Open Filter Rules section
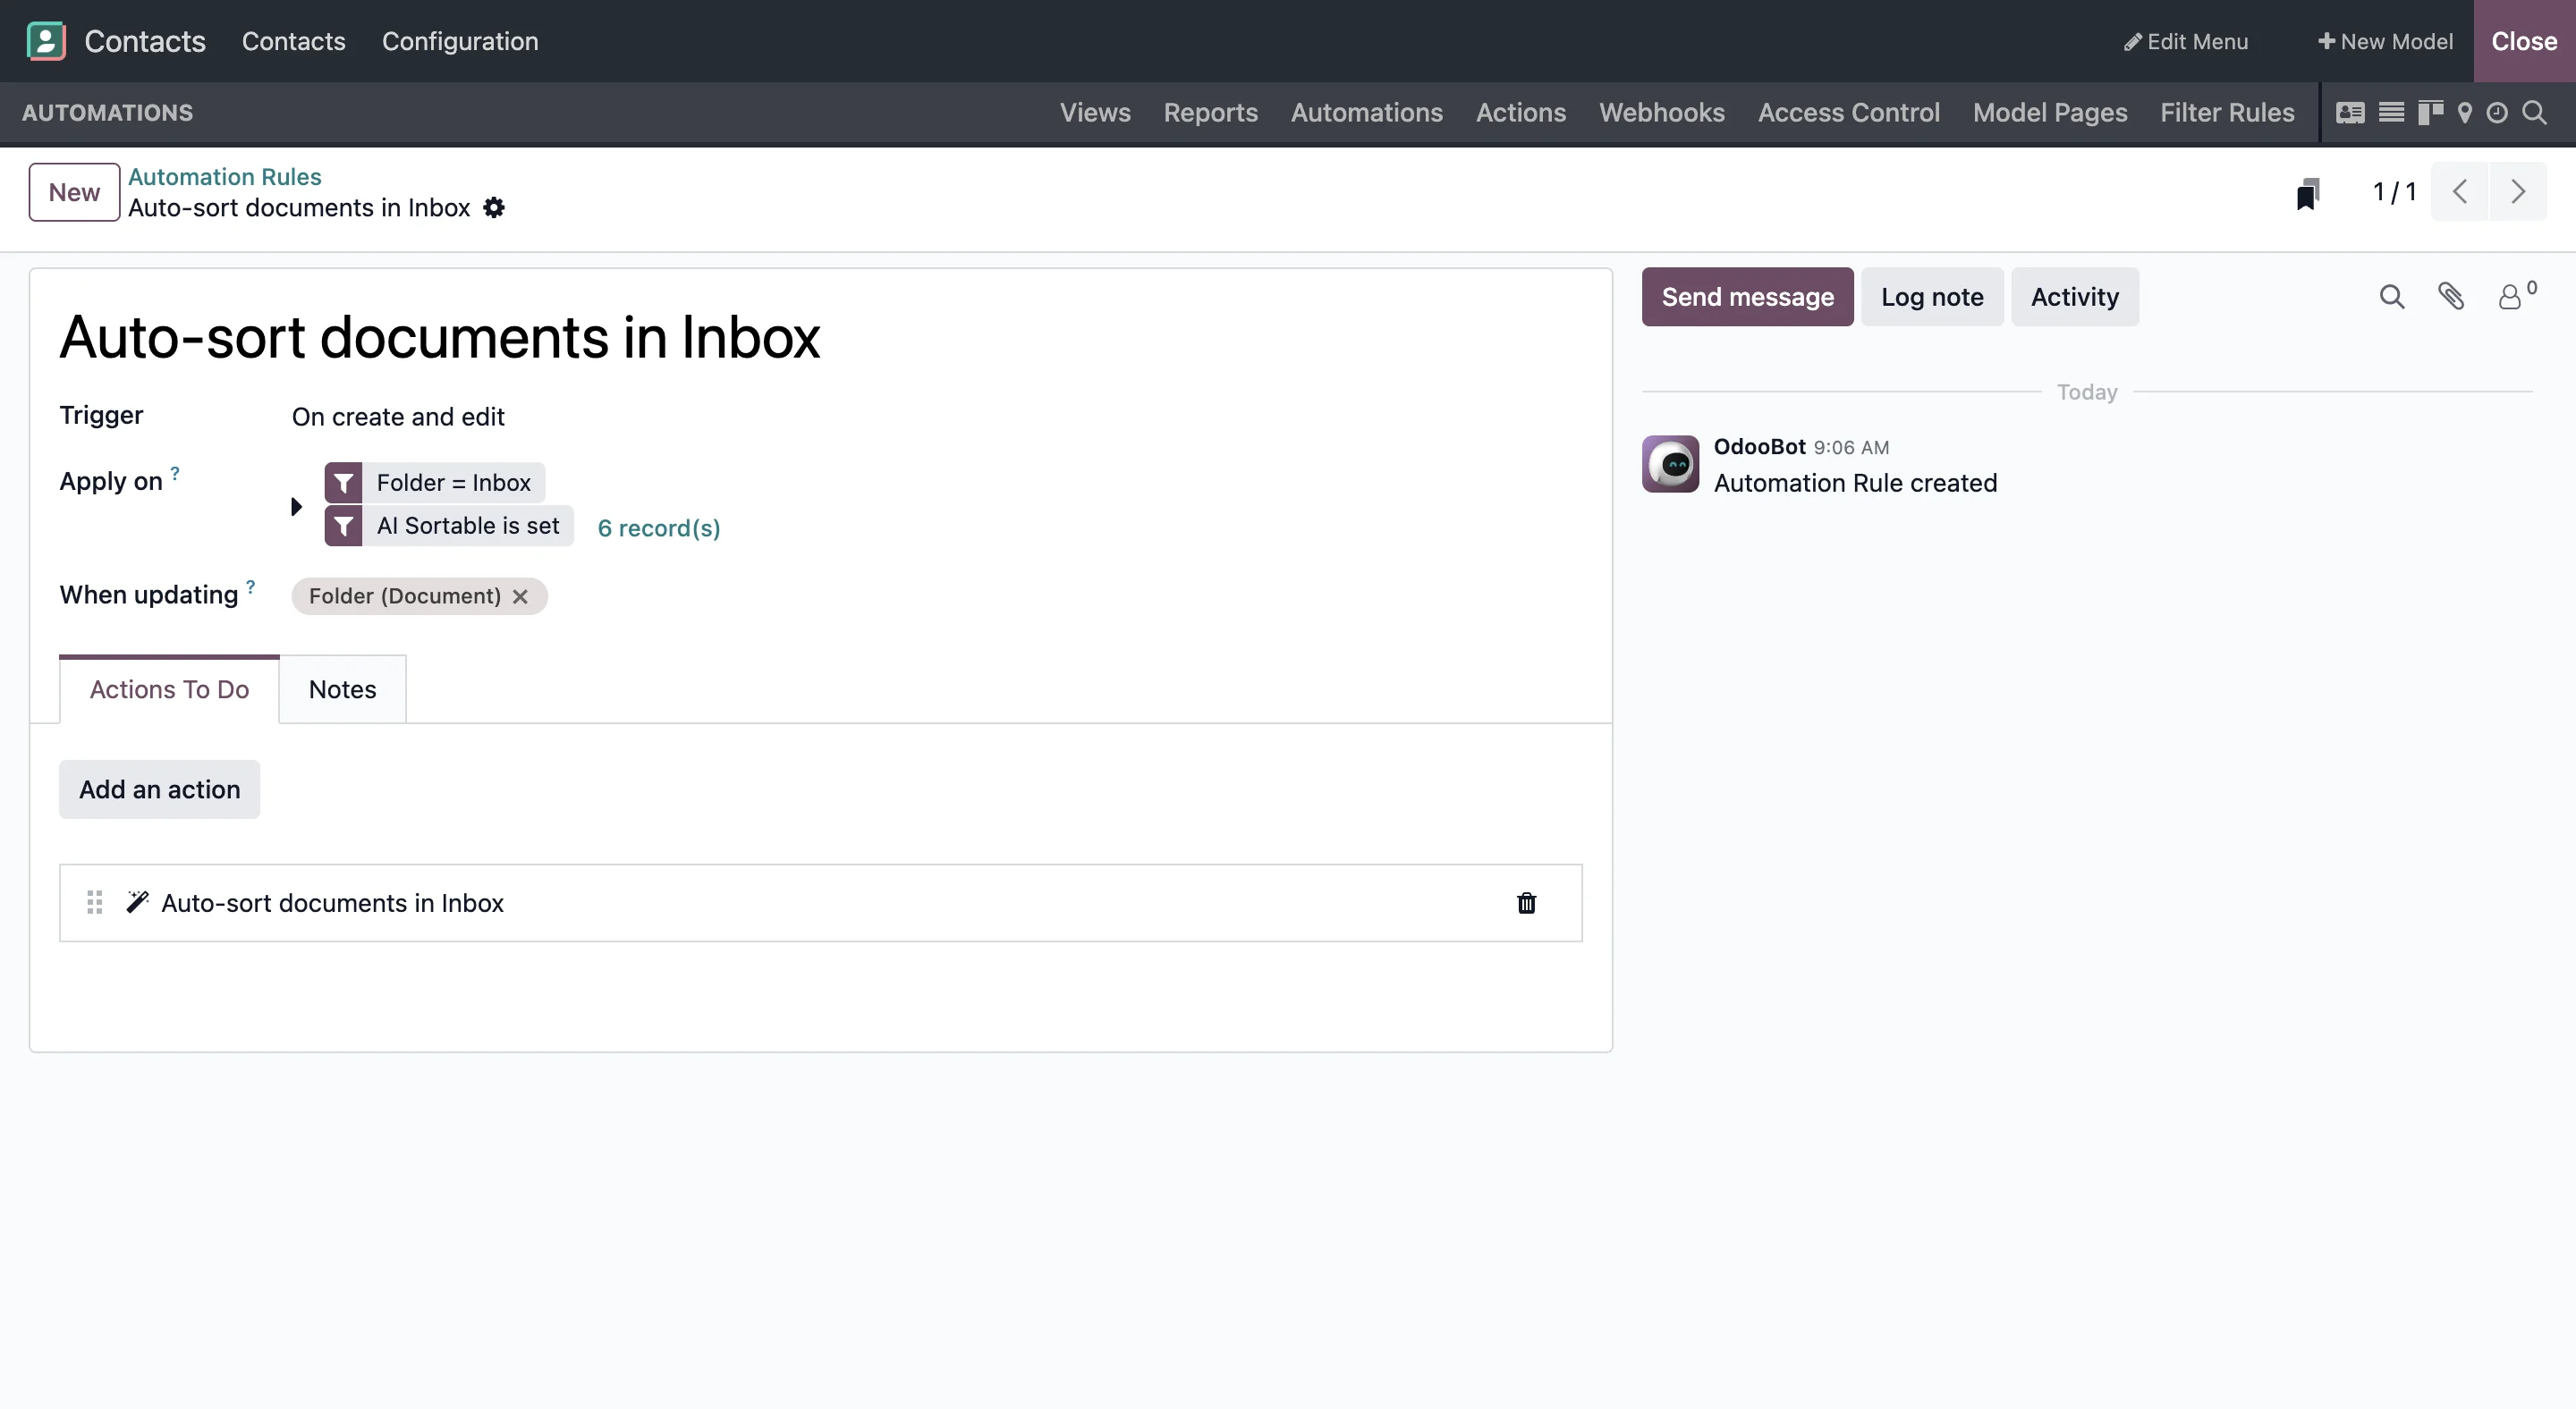 2227,113
